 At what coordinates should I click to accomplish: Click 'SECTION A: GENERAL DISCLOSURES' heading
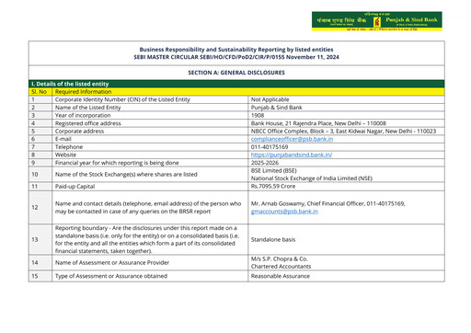[x=236, y=73]
